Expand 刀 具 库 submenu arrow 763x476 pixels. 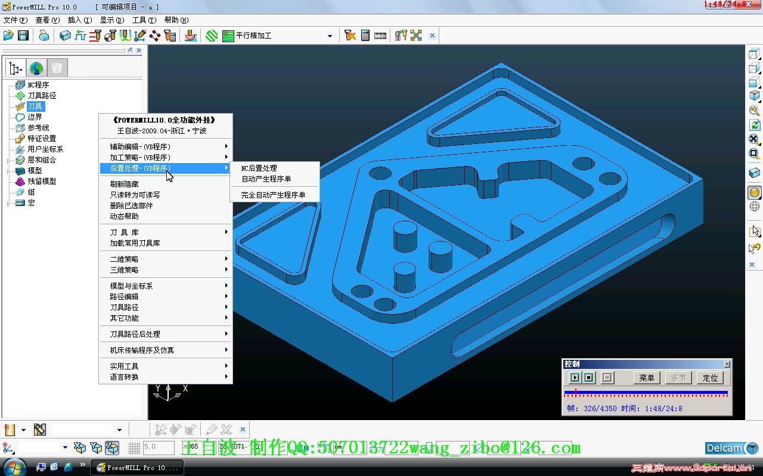227,232
